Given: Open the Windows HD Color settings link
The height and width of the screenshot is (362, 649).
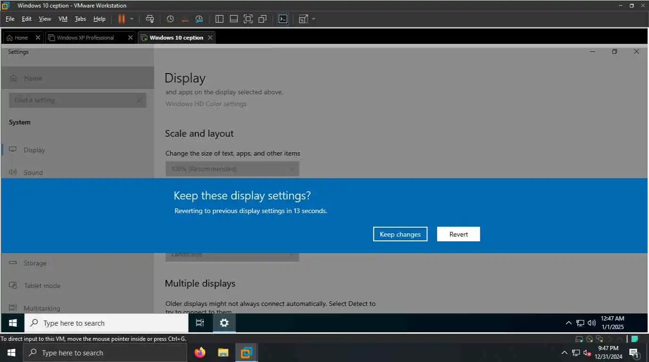Looking at the screenshot, I should tap(206, 104).
